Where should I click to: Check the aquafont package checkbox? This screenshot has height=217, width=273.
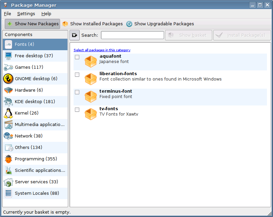(77, 57)
